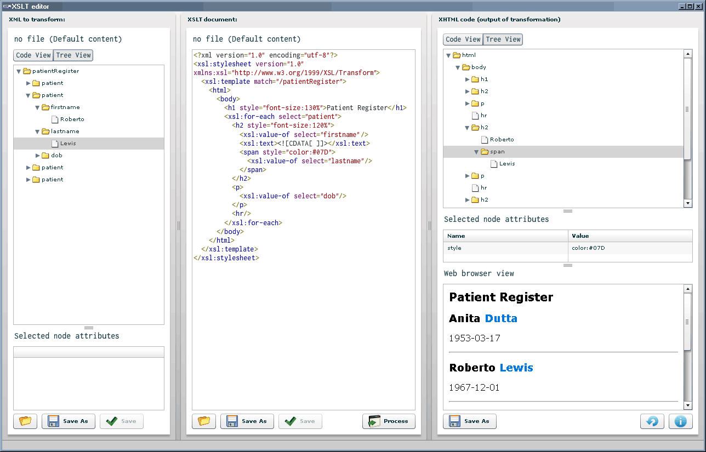The height and width of the screenshot is (452, 706).
Task: Click the Value column header
Action: [x=630, y=236]
